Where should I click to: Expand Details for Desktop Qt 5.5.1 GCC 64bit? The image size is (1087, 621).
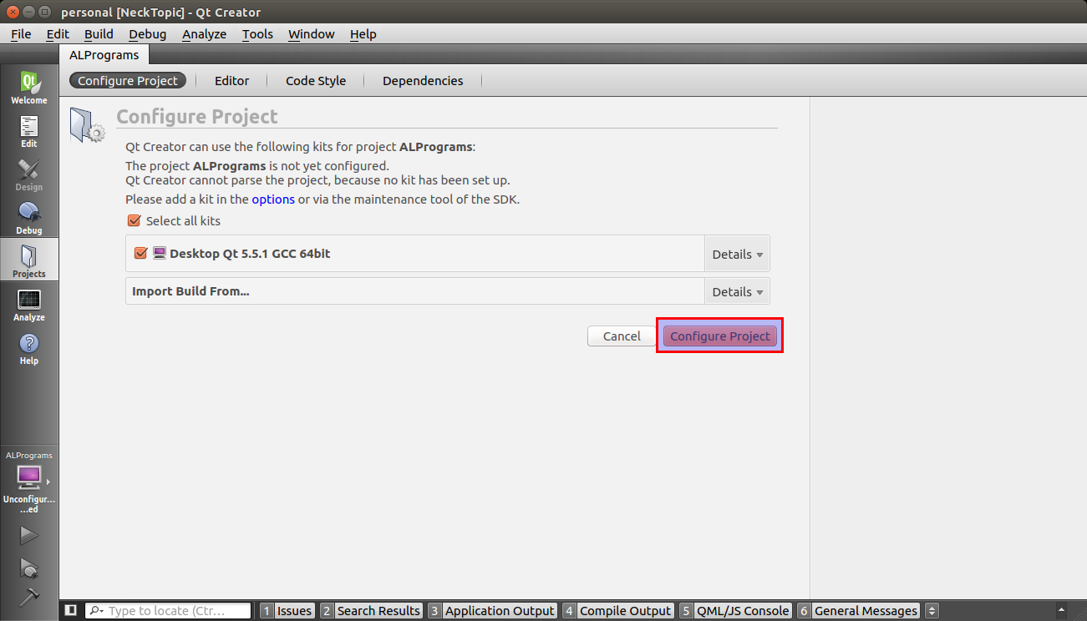(737, 254)
